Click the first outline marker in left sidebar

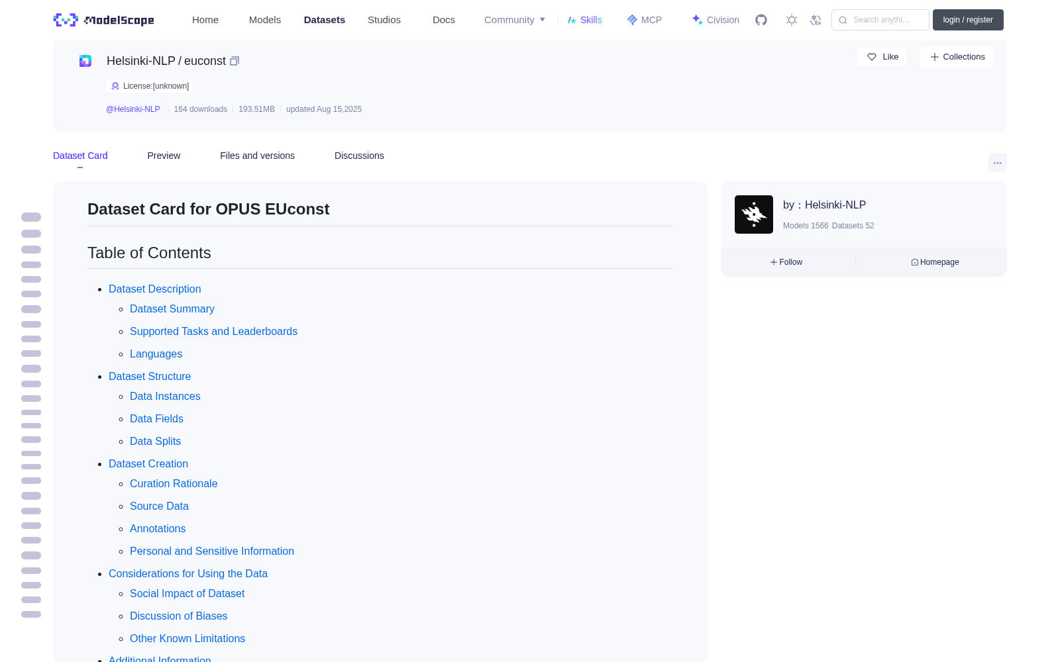[31, 217]
